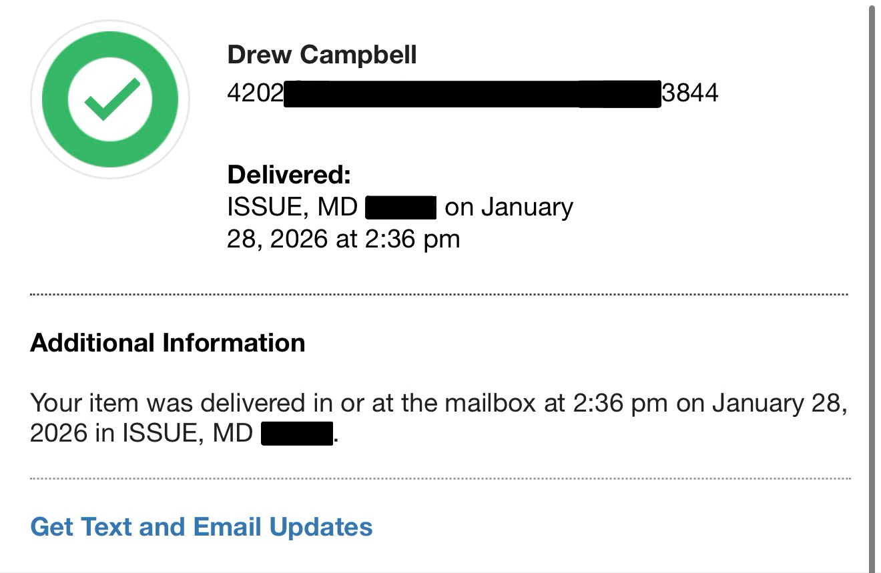The height and width of the screenshot is (573, 881).
Task: Click the outer green ring of status icon
Action: (54, 100)
